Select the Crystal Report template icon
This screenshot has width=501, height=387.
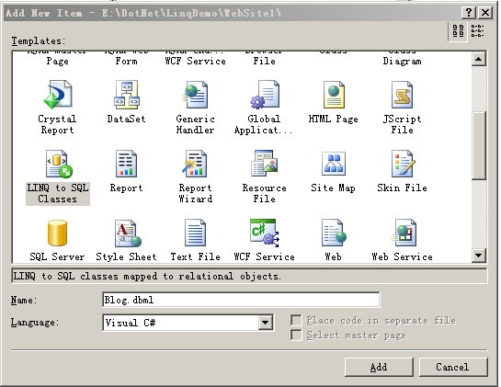point(58,95)
